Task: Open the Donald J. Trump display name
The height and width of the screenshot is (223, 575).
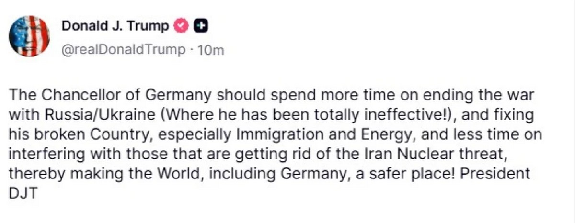Action: (115, 26)
